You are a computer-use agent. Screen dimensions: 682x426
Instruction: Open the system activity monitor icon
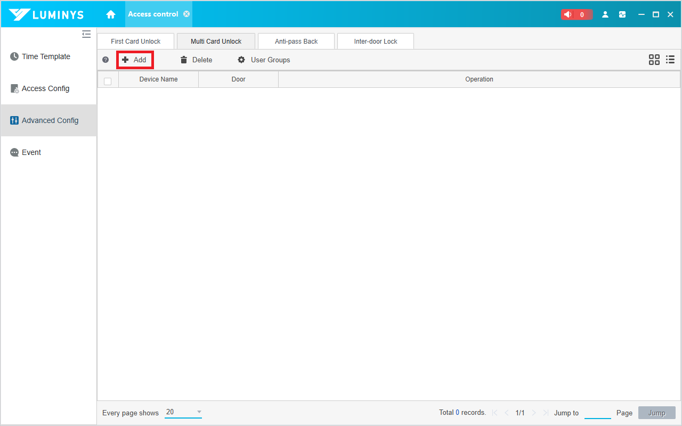pyautogui.click(x=622, y=14)
